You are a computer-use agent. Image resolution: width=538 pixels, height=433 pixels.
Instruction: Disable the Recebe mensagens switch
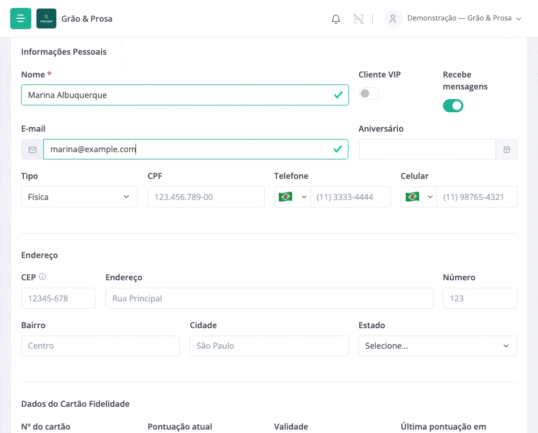point(453,106)
